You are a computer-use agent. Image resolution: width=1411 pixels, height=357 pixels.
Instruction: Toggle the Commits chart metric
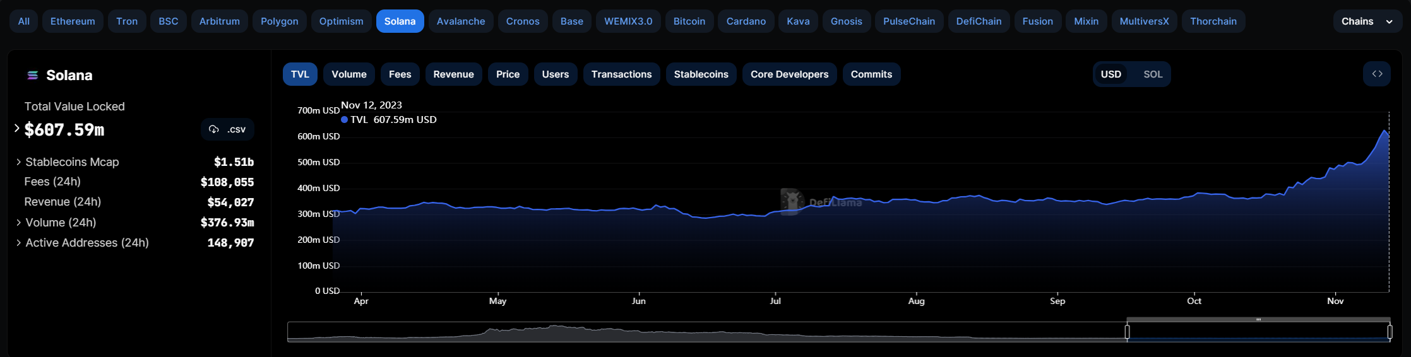(x=871, y=74)
